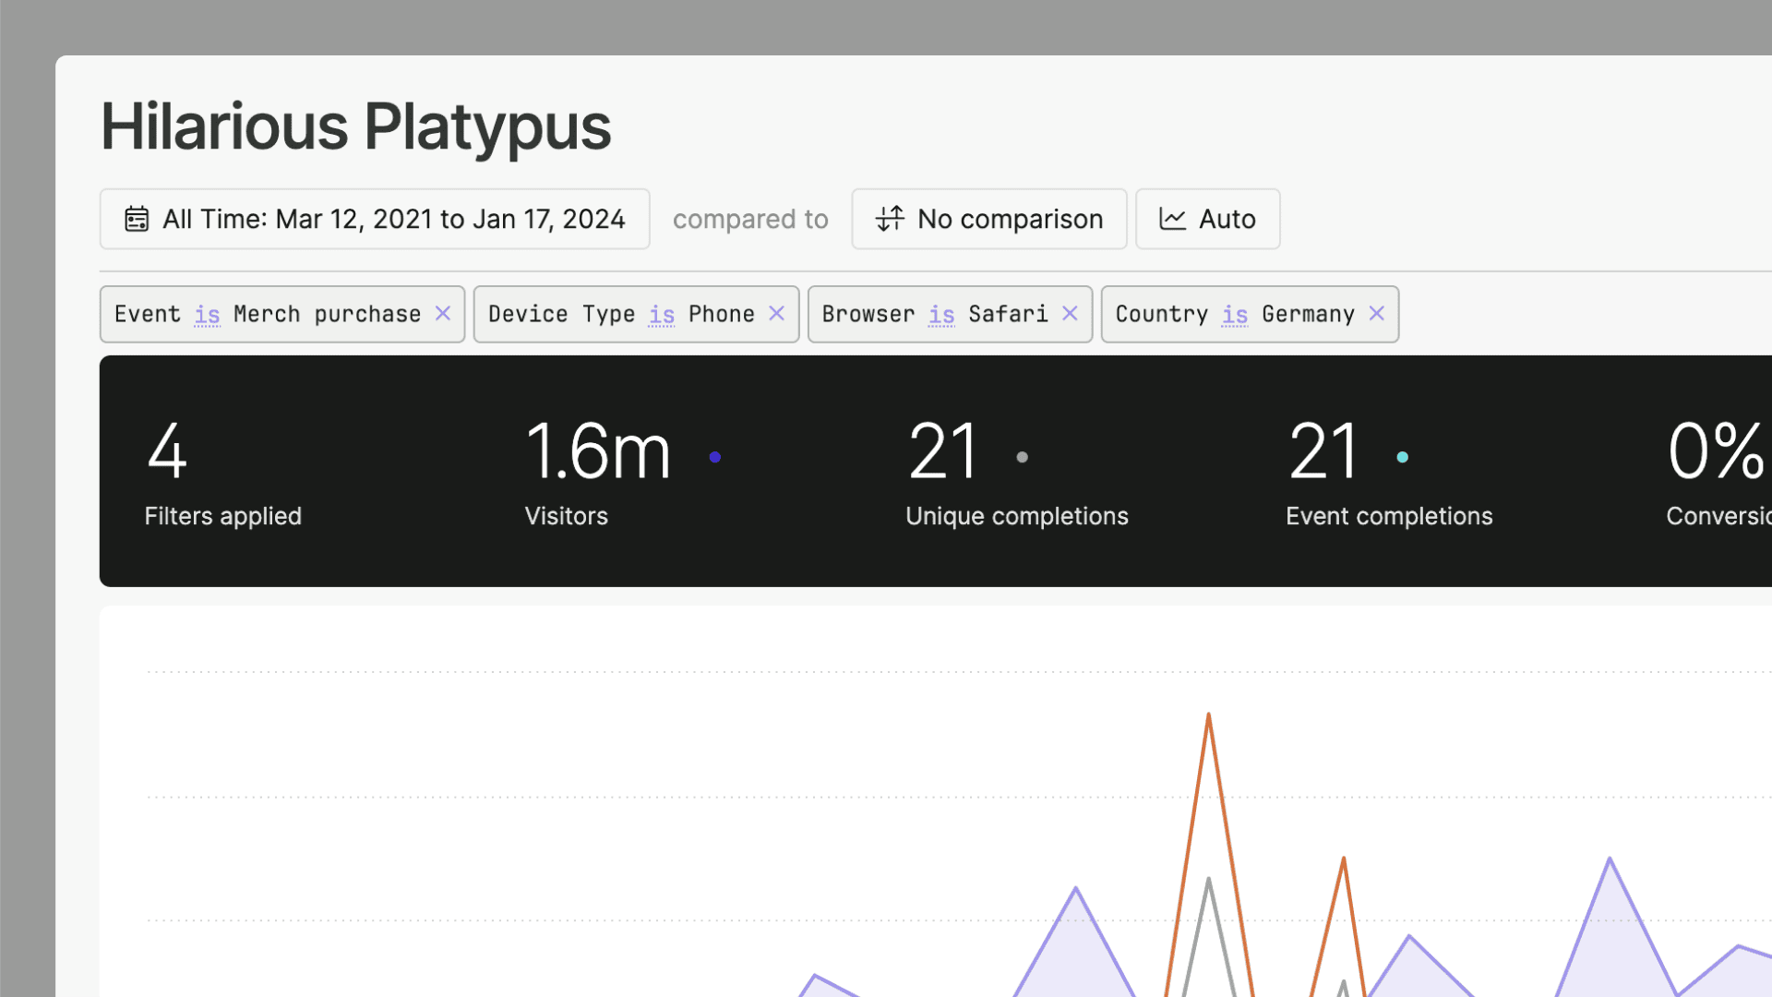Remove the Event Merch purchase filter
The height and width of the screenshot is (997, 1772).
pyautogui.click(x=444, y=314)
